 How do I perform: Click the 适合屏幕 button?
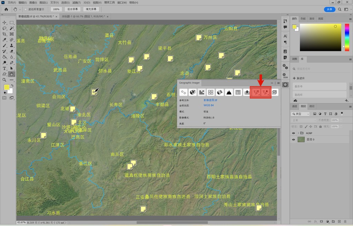point(73,9)
